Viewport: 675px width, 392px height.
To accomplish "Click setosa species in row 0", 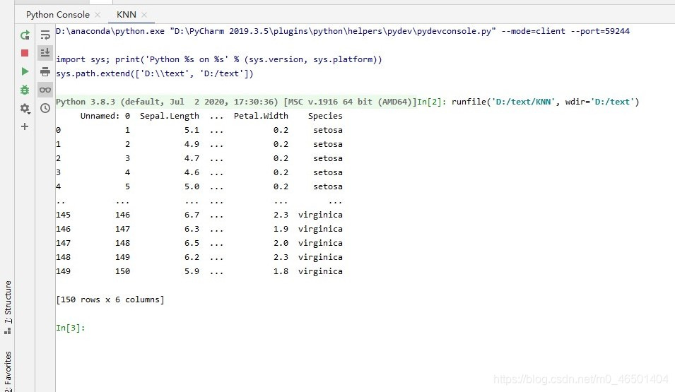I will point(327,130).
